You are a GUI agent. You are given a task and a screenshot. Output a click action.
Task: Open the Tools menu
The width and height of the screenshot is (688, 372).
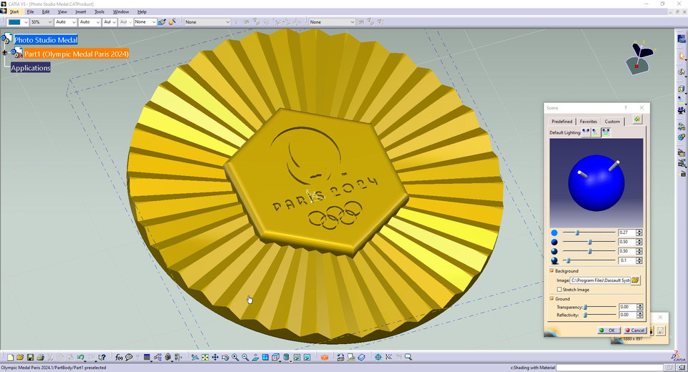coord(100,12)
